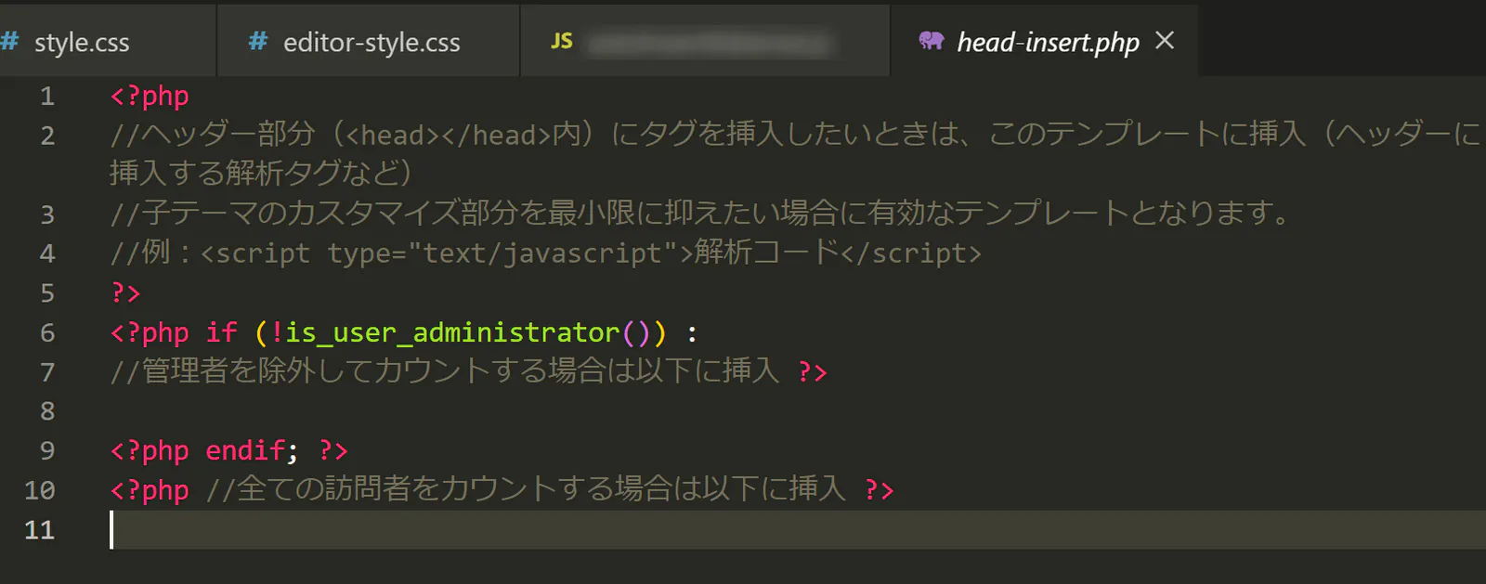
Task: Click is_user_administrator function name on line 6
Action: (452, 332)
